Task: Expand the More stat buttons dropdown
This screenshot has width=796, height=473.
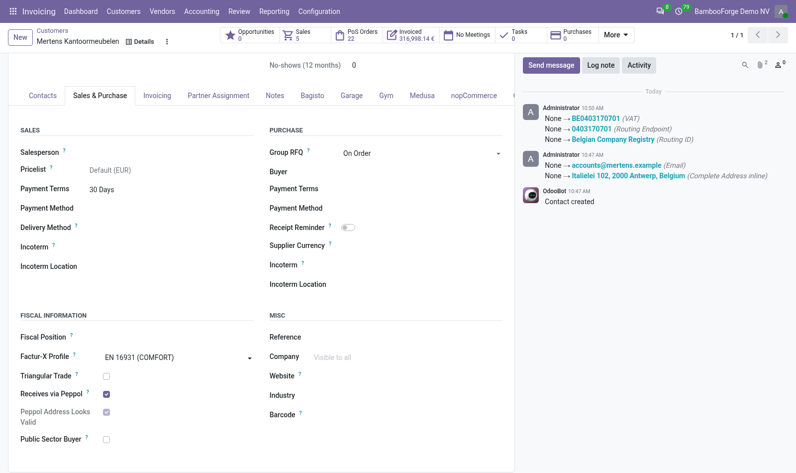Action: [x=616, y=35]
